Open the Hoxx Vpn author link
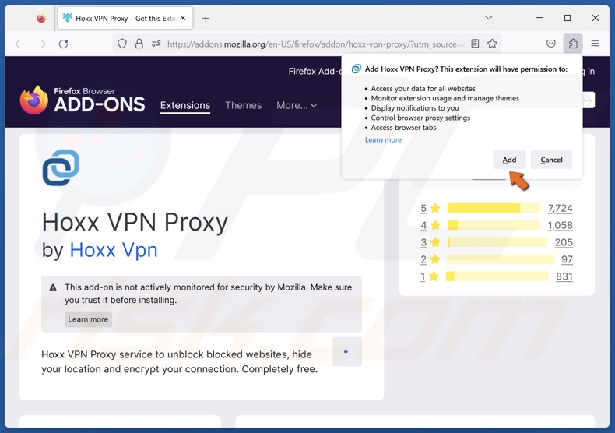Screen dimensions: 615x433 click(114, 250)
